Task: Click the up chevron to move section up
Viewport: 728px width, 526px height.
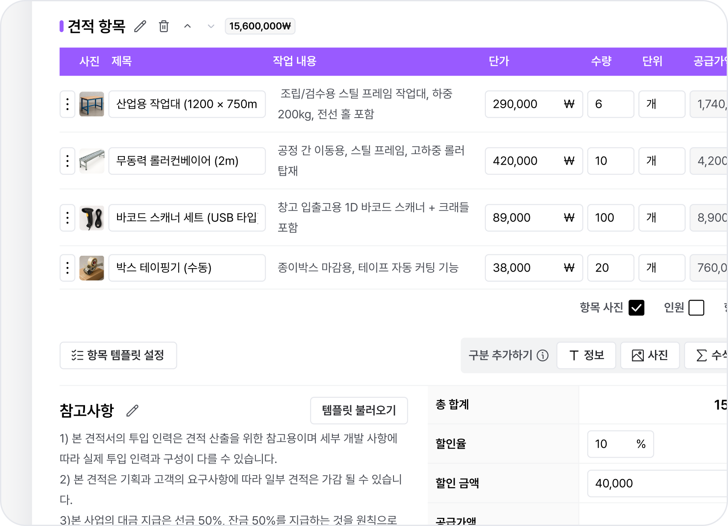Action: pos(187,27)
